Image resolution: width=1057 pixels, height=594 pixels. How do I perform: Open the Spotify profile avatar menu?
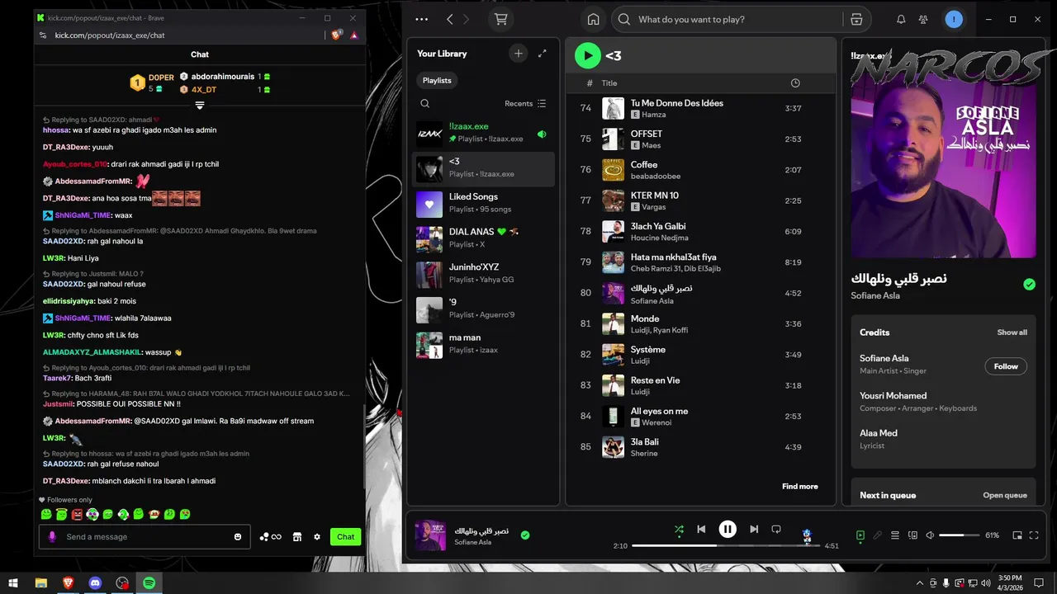tap(954, 19)
